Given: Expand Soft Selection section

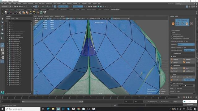Looking at the screenshot, I should coord(172,53).
